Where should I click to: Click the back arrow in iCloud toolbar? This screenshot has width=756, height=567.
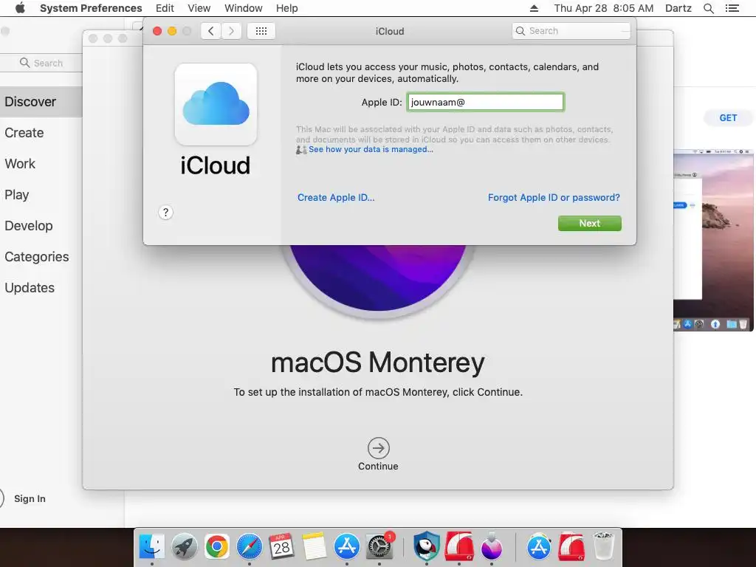(x=210, y=31)
